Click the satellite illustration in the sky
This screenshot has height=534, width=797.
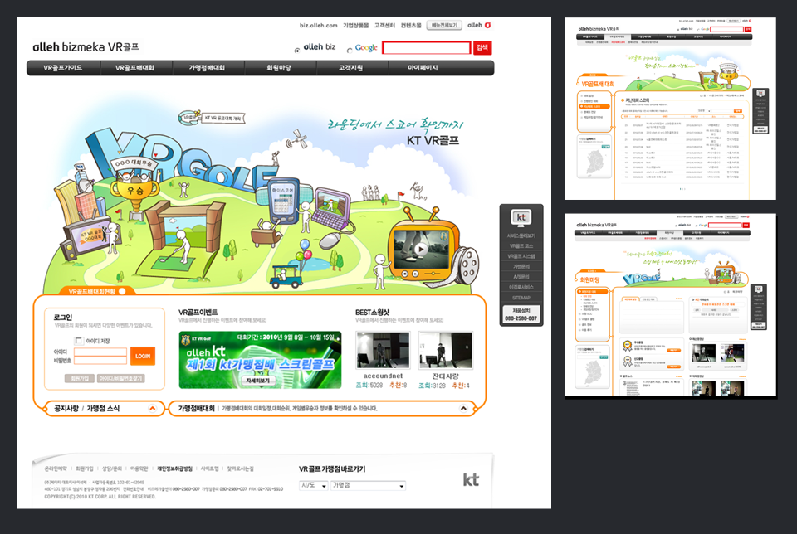click(x=297, y=139)
